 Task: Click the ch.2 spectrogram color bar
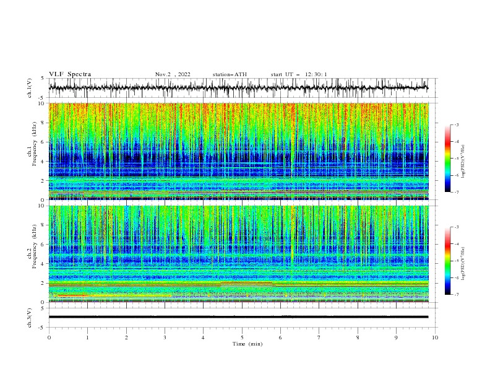click(x=448, y=261)
